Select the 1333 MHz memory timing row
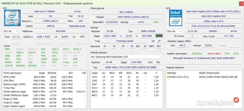Screen dimensions: 244x111 126,77
